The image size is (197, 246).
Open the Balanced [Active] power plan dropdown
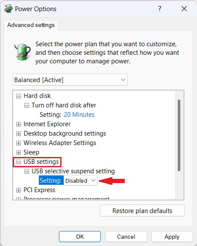click(70, 80)
